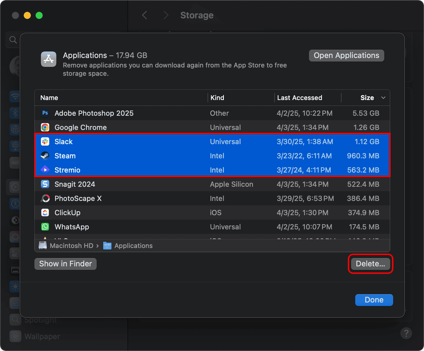Click the Other kind cell for Photoshop
The width and height of the screenshot is (424, 351).
pyautogui.click(x=219, y=113)
